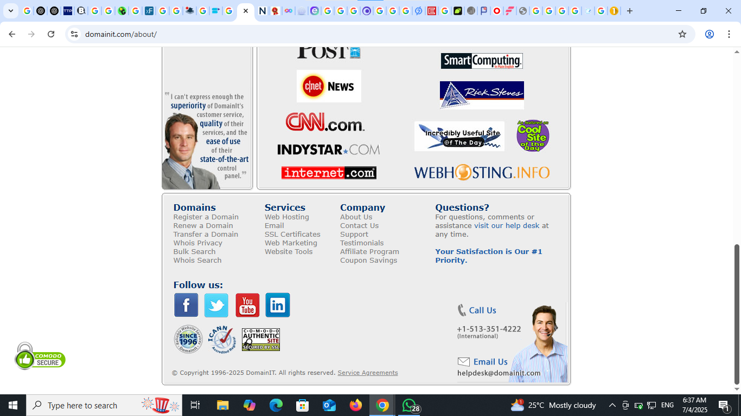Open Whois Search link
Viewport: 741px width, 416px height.
(197, 260)
